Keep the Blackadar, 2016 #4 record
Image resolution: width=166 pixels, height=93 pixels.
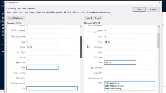[x=93, y=18]
